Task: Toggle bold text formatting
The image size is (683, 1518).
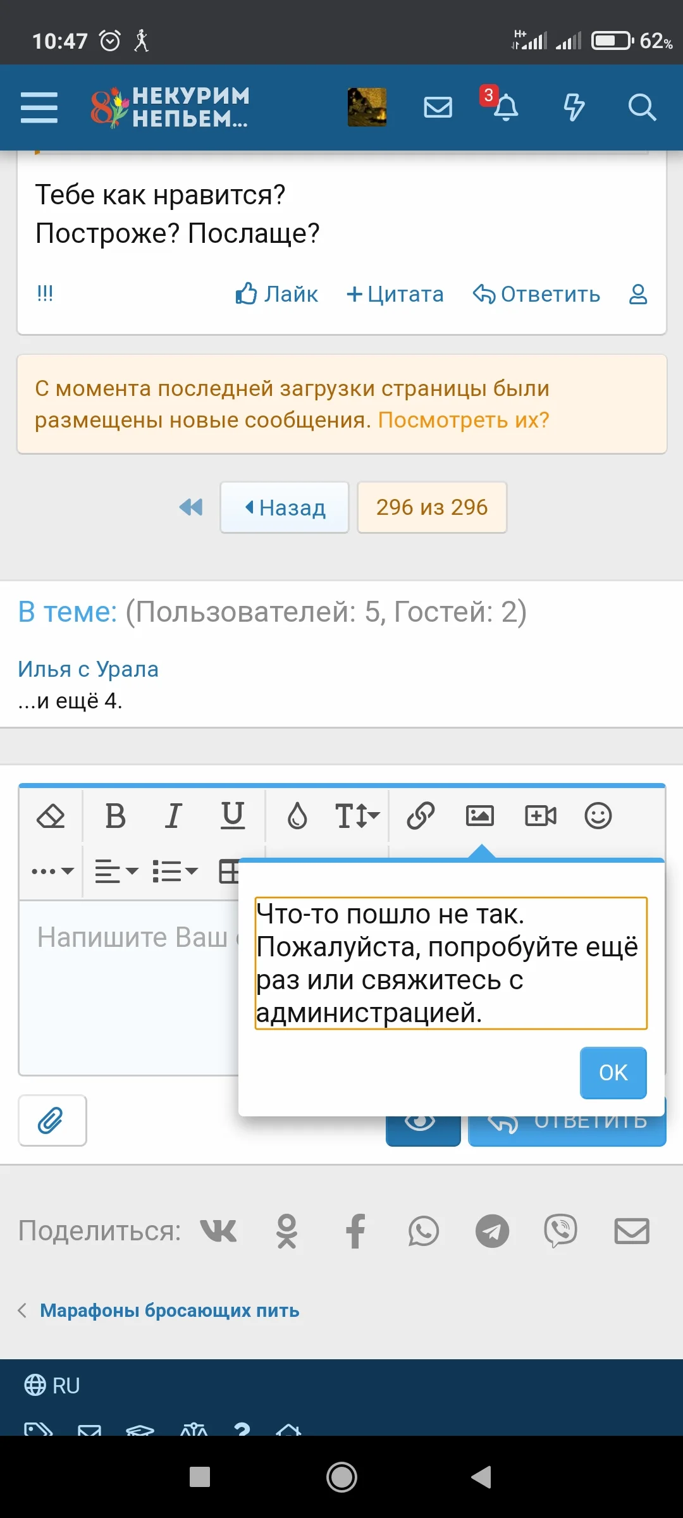Action: point(115,816)
